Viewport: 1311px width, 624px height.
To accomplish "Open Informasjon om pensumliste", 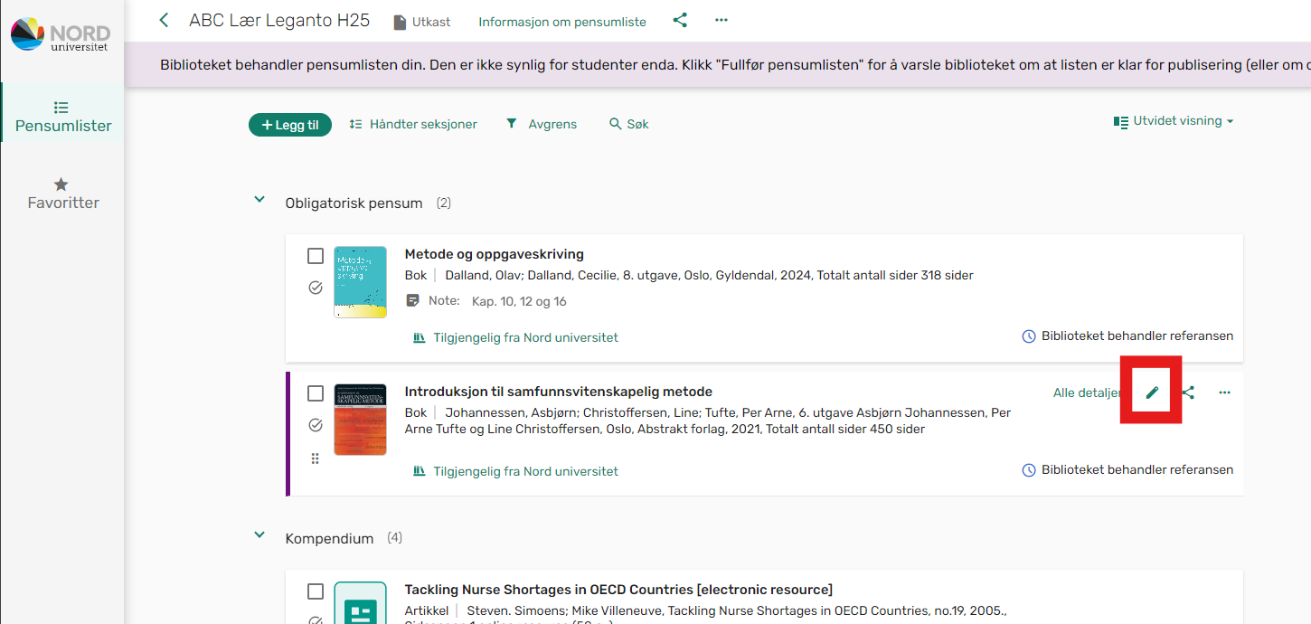I will pos(562,22).
